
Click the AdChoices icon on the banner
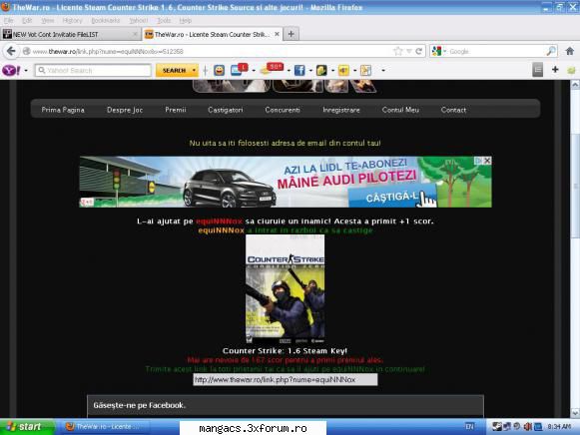pyautogui.click(x=478, y=161)
